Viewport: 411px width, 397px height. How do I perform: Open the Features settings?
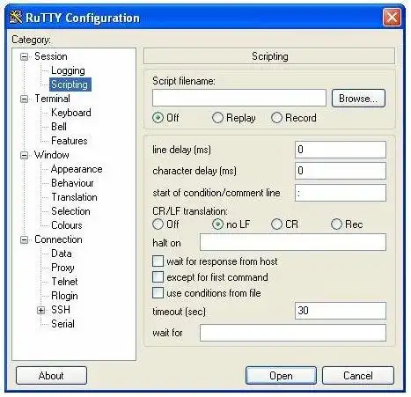(70, 141)
